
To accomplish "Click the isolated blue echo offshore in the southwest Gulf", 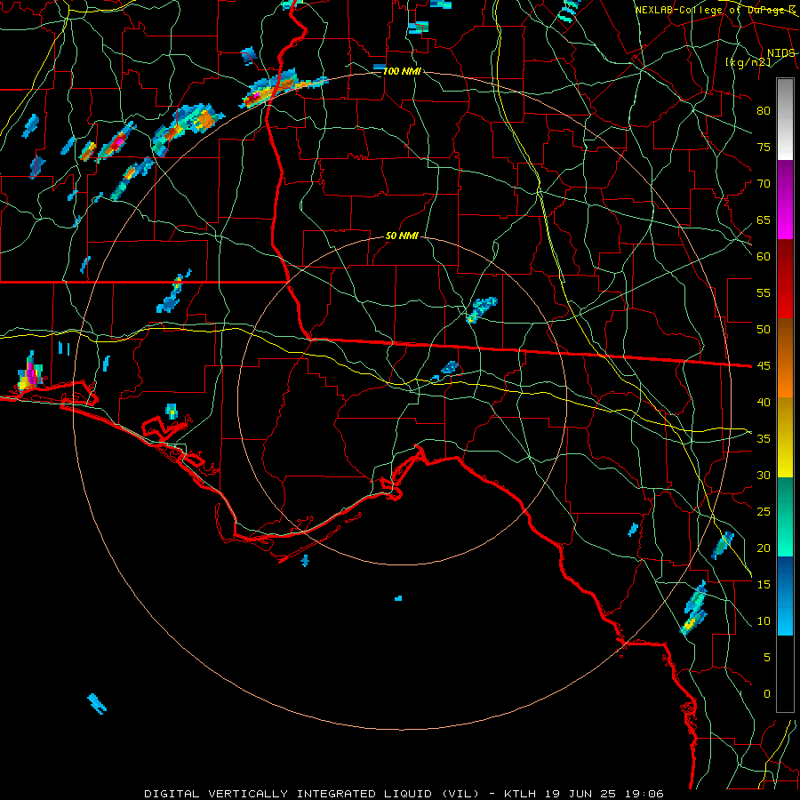I will (x=96, y=704).
